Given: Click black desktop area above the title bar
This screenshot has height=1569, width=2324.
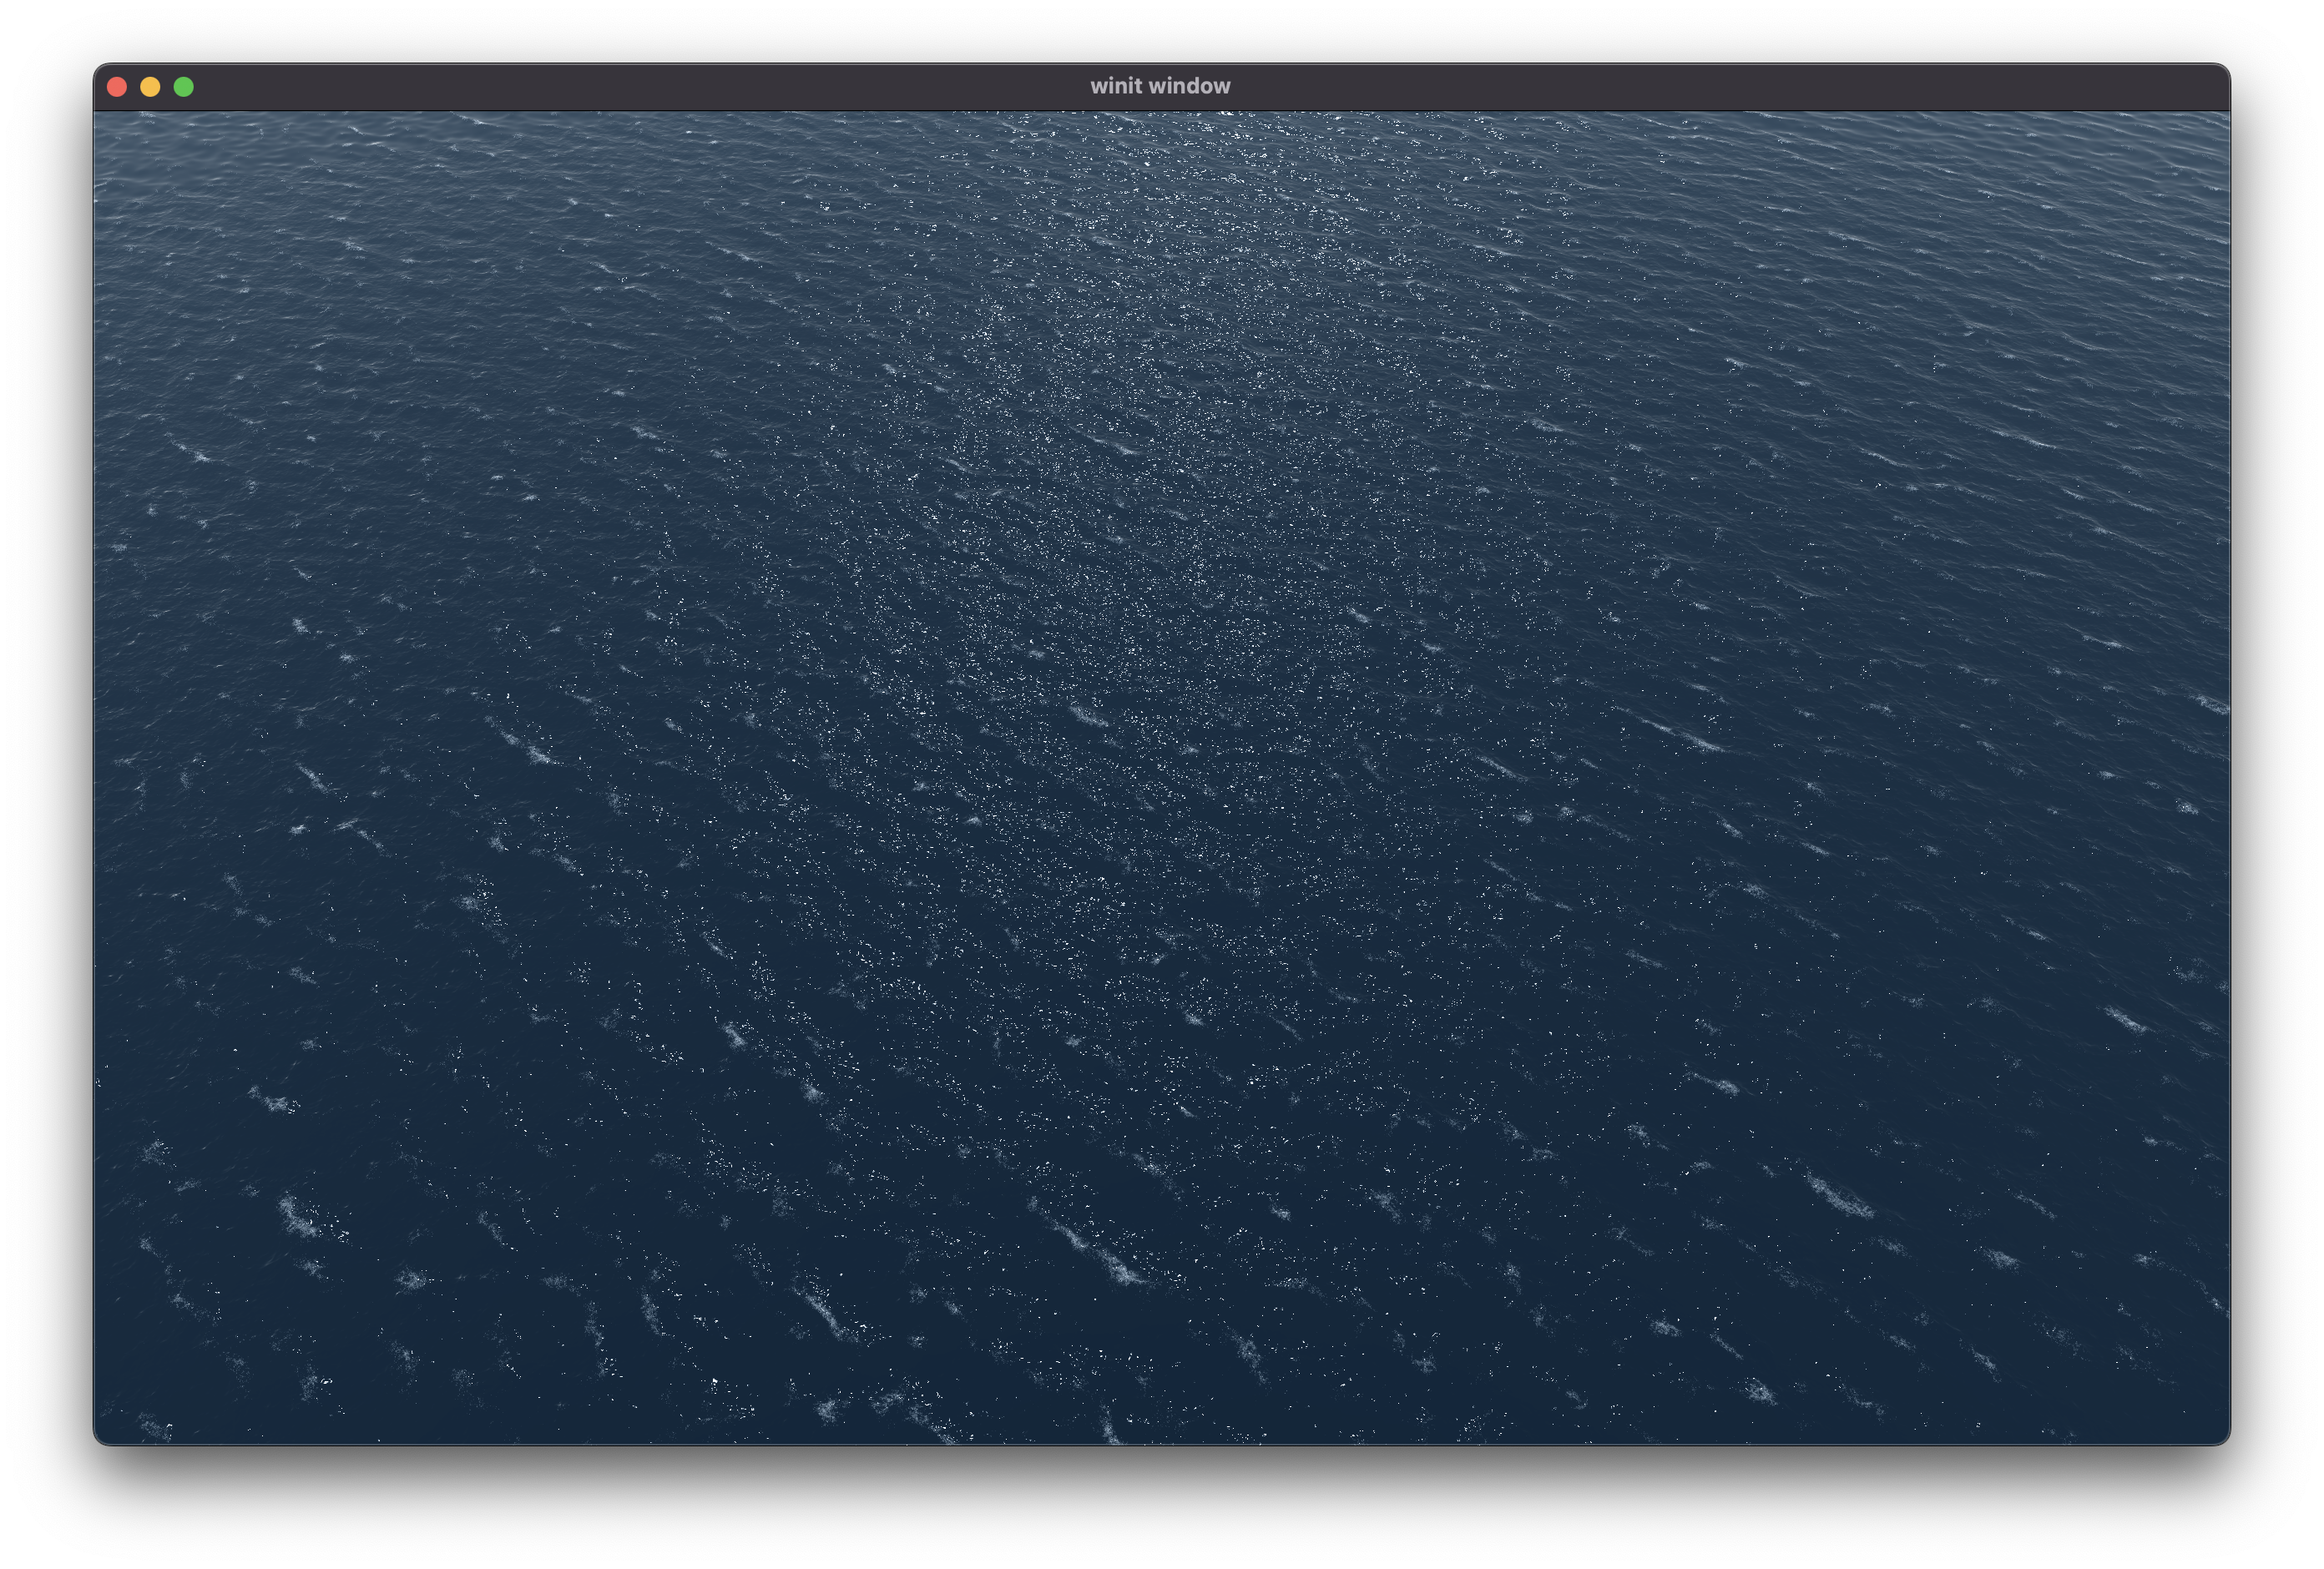Looking at the screenshot, I should coord(1160,30).
